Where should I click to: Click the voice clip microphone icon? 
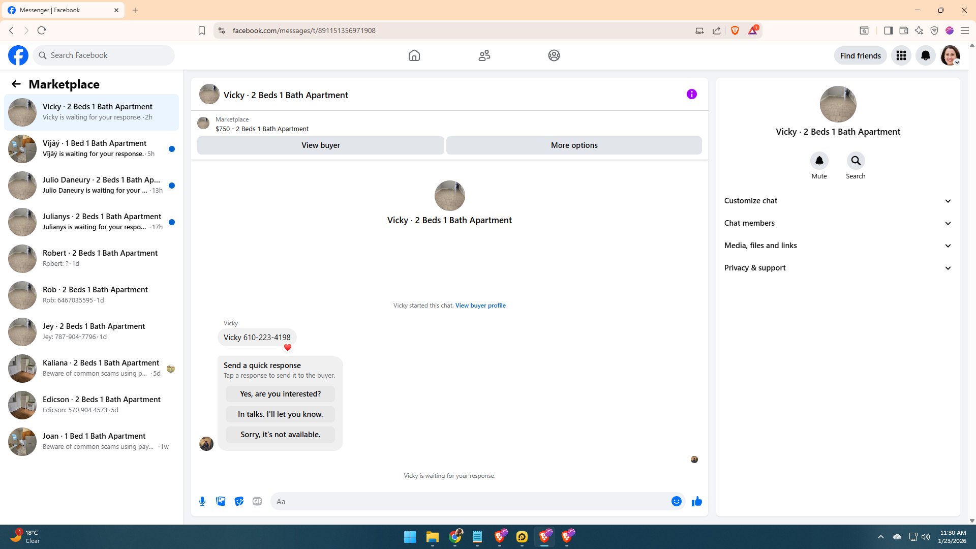(202, 501)
